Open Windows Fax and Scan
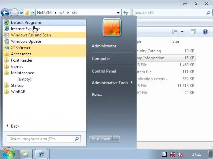213x159 pixels. tap(45, 35)
